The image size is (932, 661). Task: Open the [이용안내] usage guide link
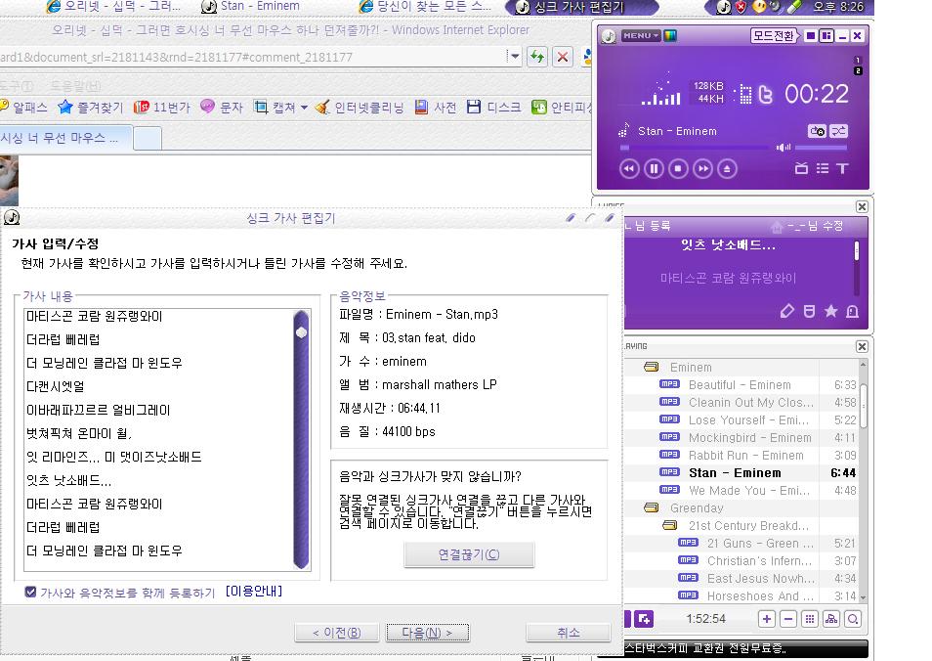tap(254, 591)
